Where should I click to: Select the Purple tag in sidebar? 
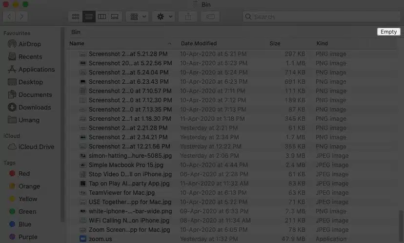pyautogui.click(x=23, y=237)
